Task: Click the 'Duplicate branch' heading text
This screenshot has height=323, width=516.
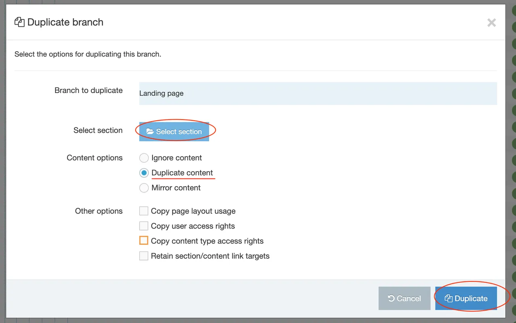Action: 66,22
